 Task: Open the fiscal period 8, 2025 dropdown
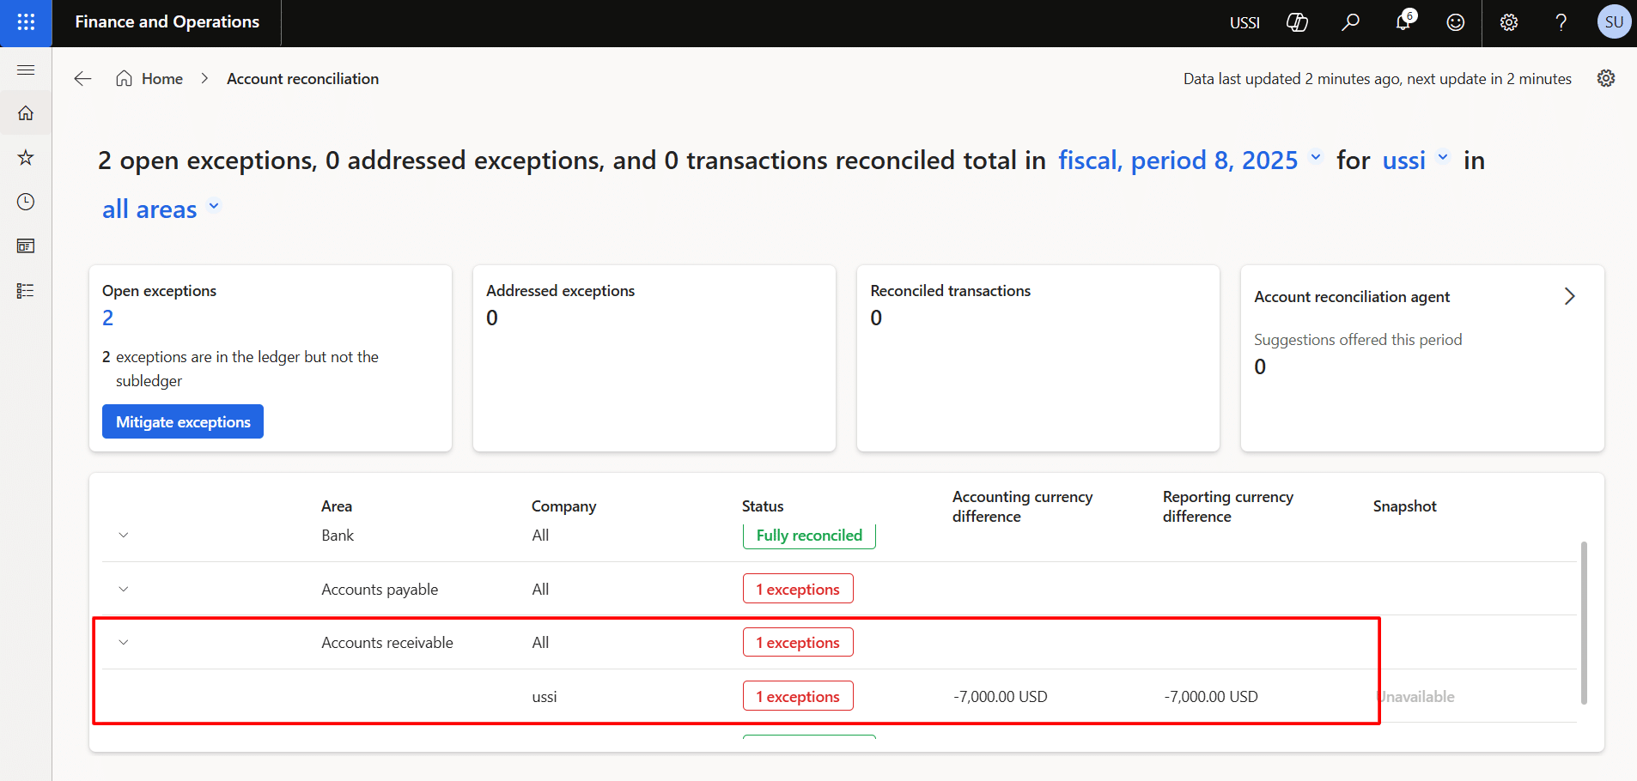point(1189,160)
